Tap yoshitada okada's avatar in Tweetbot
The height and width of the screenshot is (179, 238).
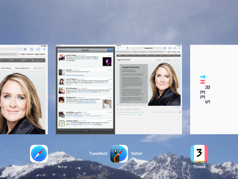click(x=61, y=123)
